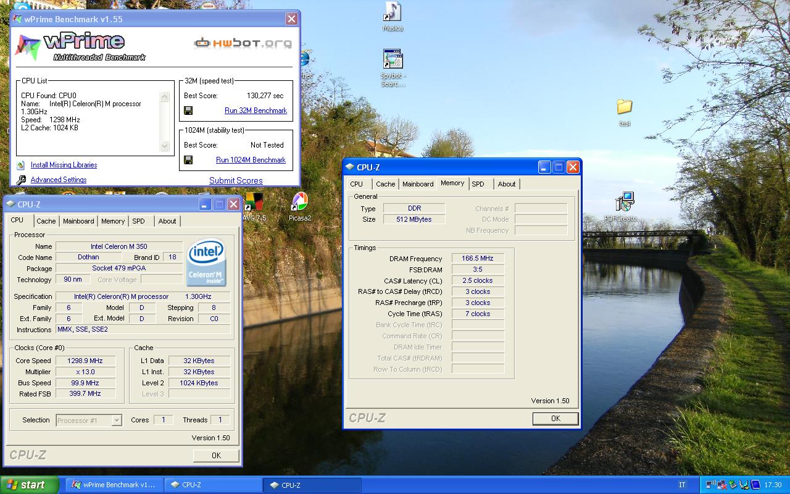Click the save icon under 32M test

point(188,111)
